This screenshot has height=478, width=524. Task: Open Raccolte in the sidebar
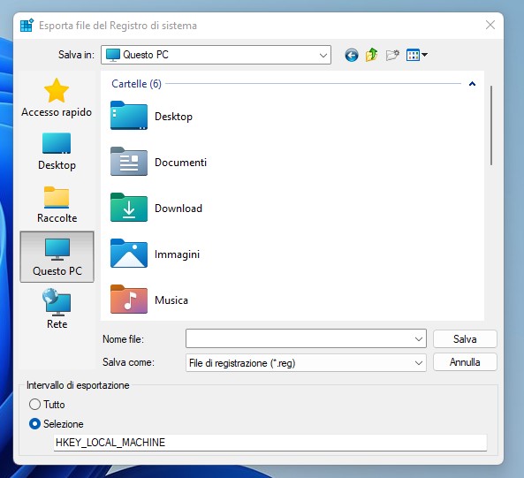(57, 204)
